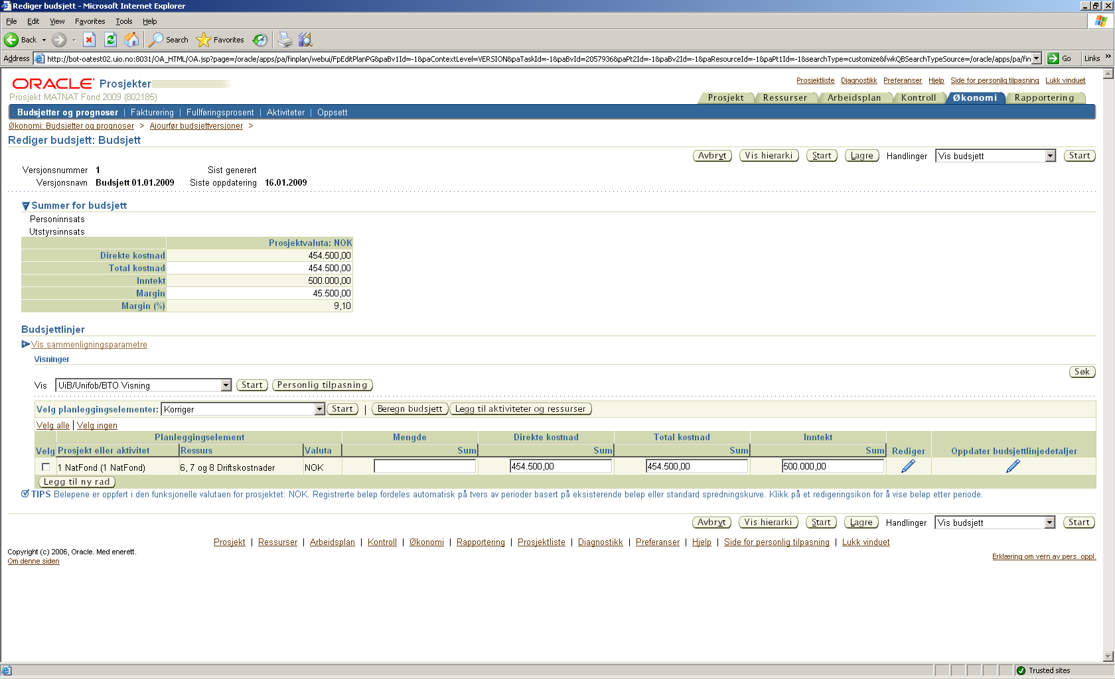Click the Print icon in toolbar
1115x679 pixels.
[285, 40]
